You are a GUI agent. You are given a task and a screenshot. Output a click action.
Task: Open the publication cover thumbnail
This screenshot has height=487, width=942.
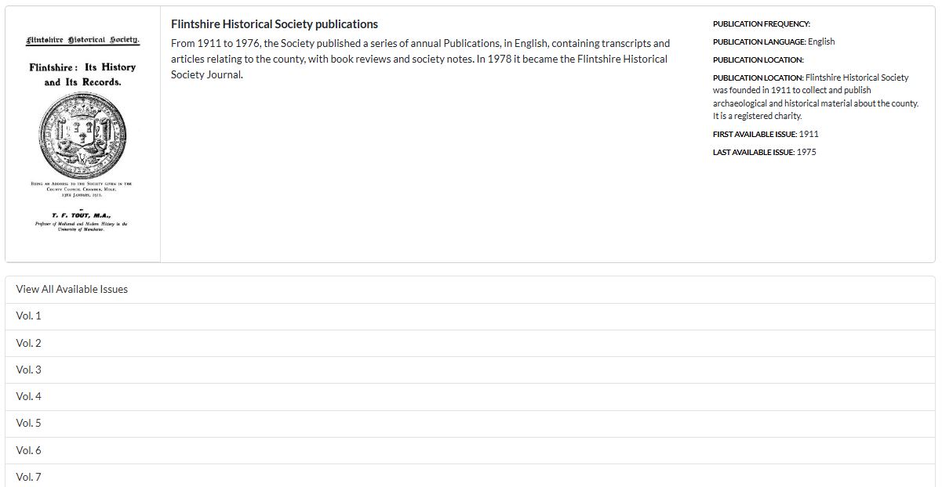pos(82,134)
